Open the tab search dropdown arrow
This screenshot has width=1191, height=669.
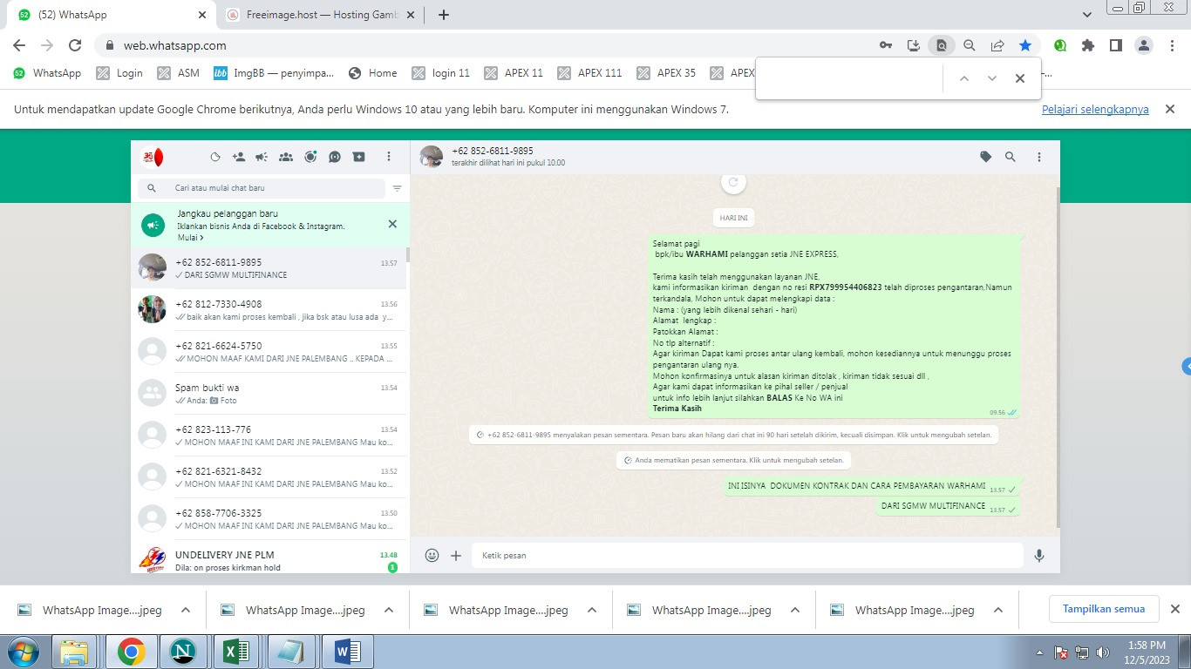[x=1086, y=15]
